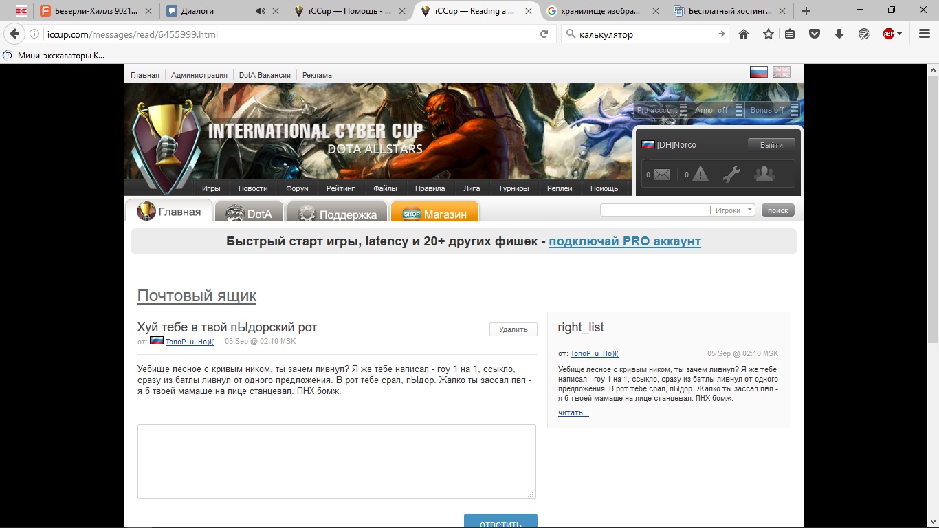Viewport: 939px width, 528px height.
Task: Show the bookmarks list icon
Action: 791,34
